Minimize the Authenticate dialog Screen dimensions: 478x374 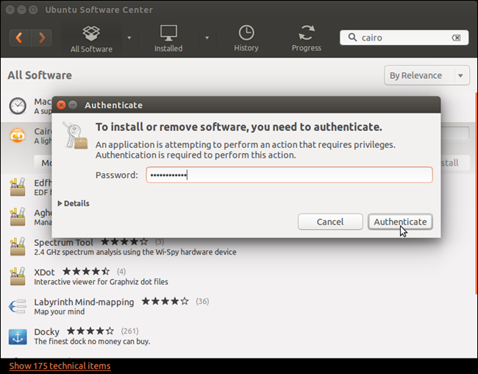pyautogui.click(x=73, y=105)
